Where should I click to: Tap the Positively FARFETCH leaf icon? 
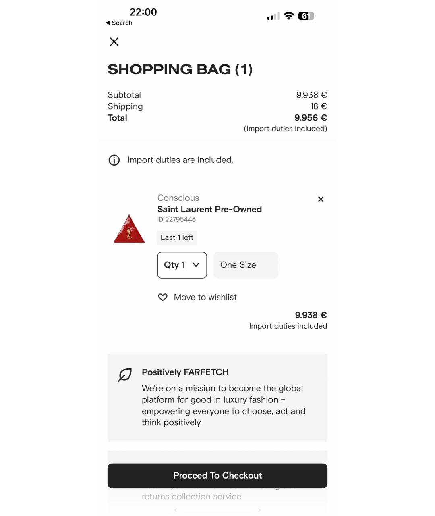click(125, 375)
